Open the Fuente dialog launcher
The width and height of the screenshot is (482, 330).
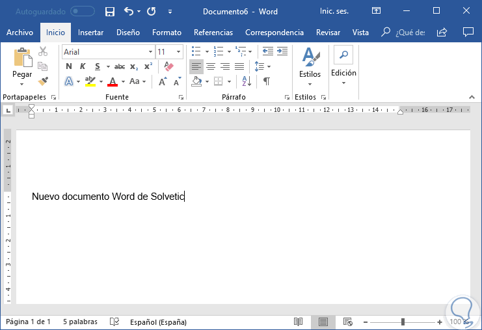pos(181,98)
